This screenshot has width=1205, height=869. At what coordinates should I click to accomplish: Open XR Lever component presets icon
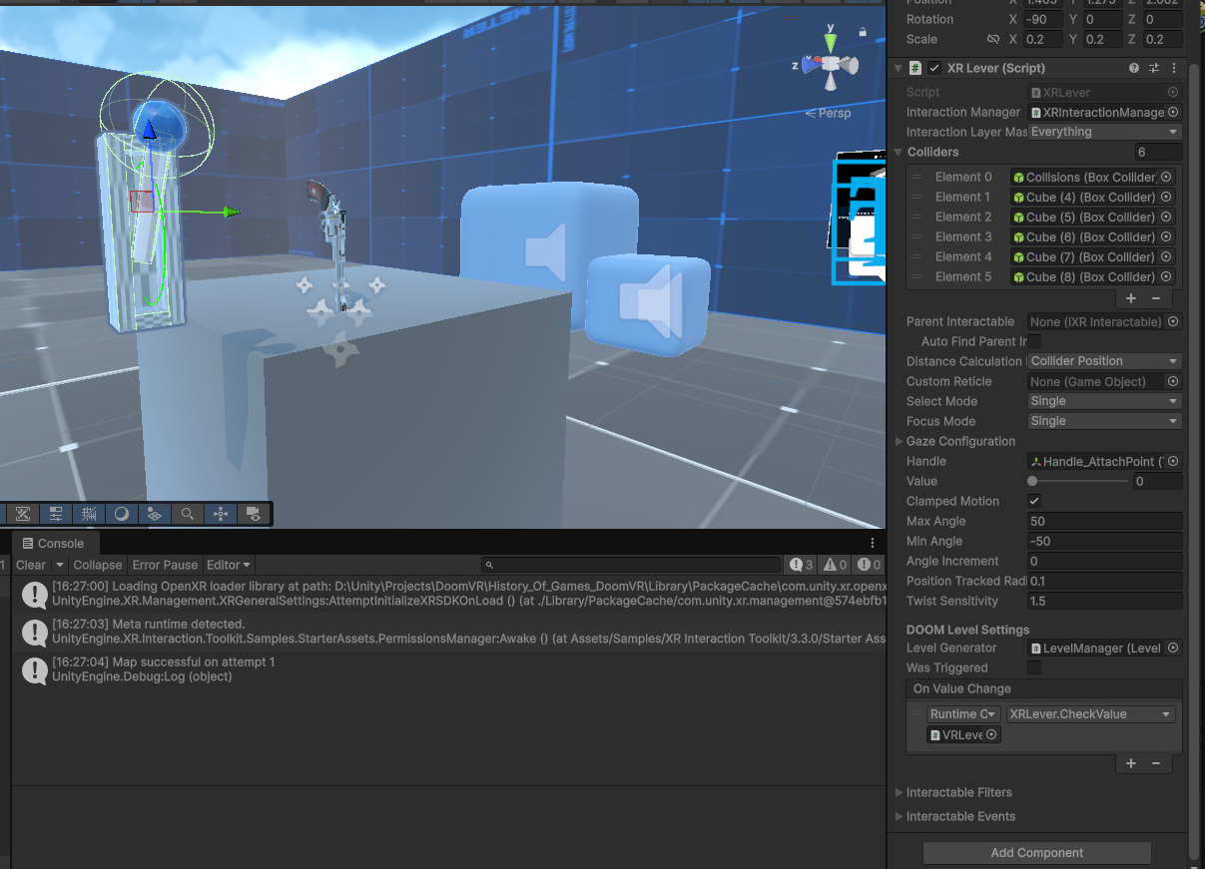[1154, 68]
